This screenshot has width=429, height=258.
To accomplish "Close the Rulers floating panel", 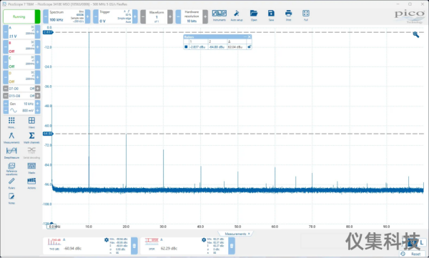I will [x=250, y=36].
